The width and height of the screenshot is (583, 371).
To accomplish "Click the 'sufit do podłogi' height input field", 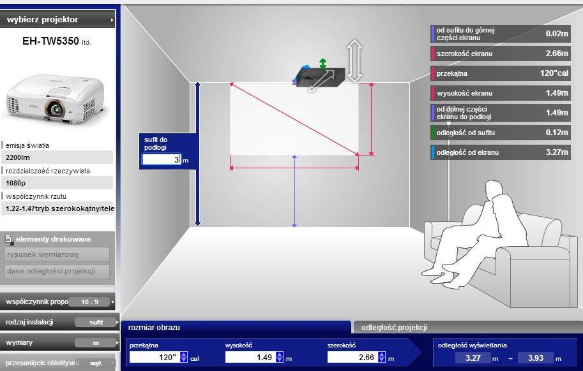I will [162, 159].
